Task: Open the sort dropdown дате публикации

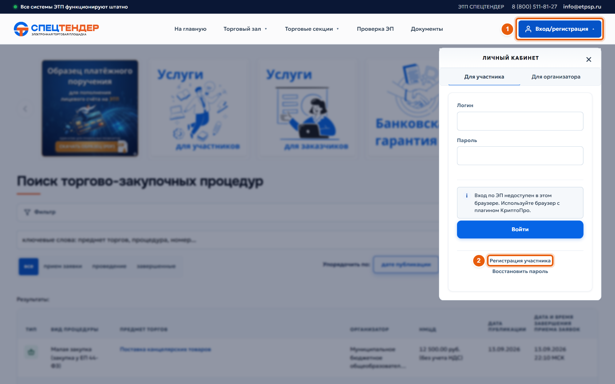Action: pyautogui.click(x=406, y=265)
